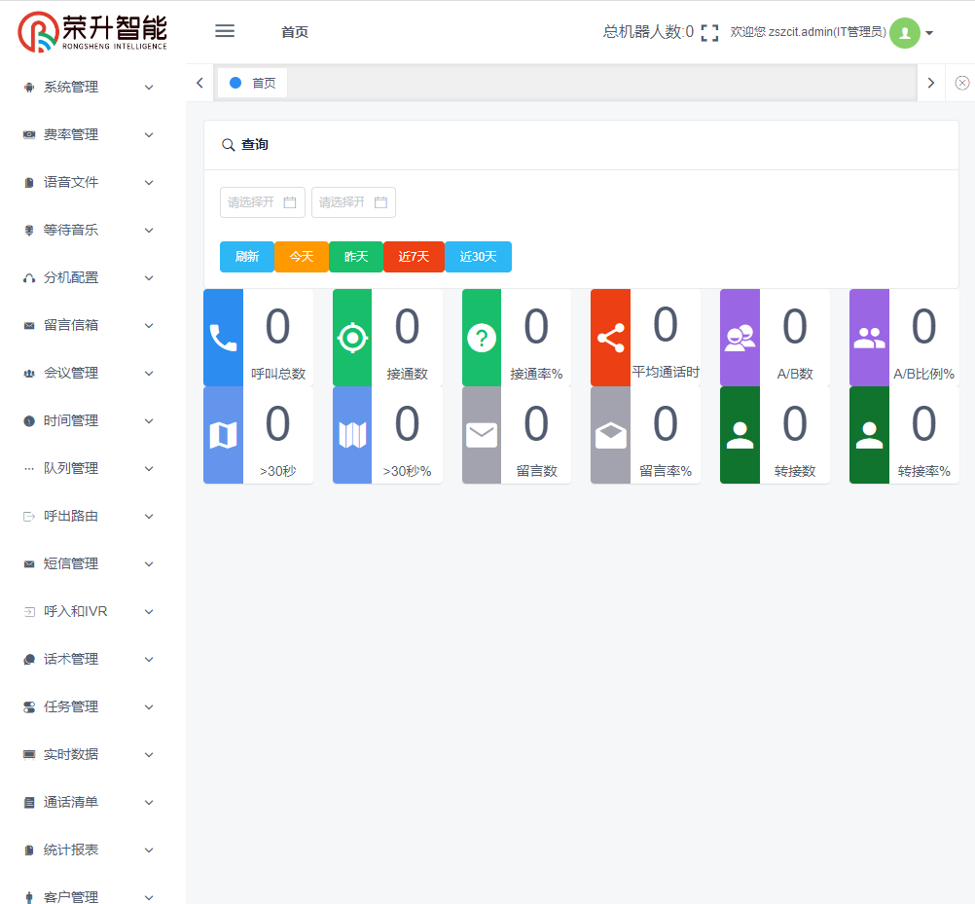The height and width of the screenshot is (904, 975).
Task: Click the search magnifier icon beside 查询
Action: click(229, 145)
